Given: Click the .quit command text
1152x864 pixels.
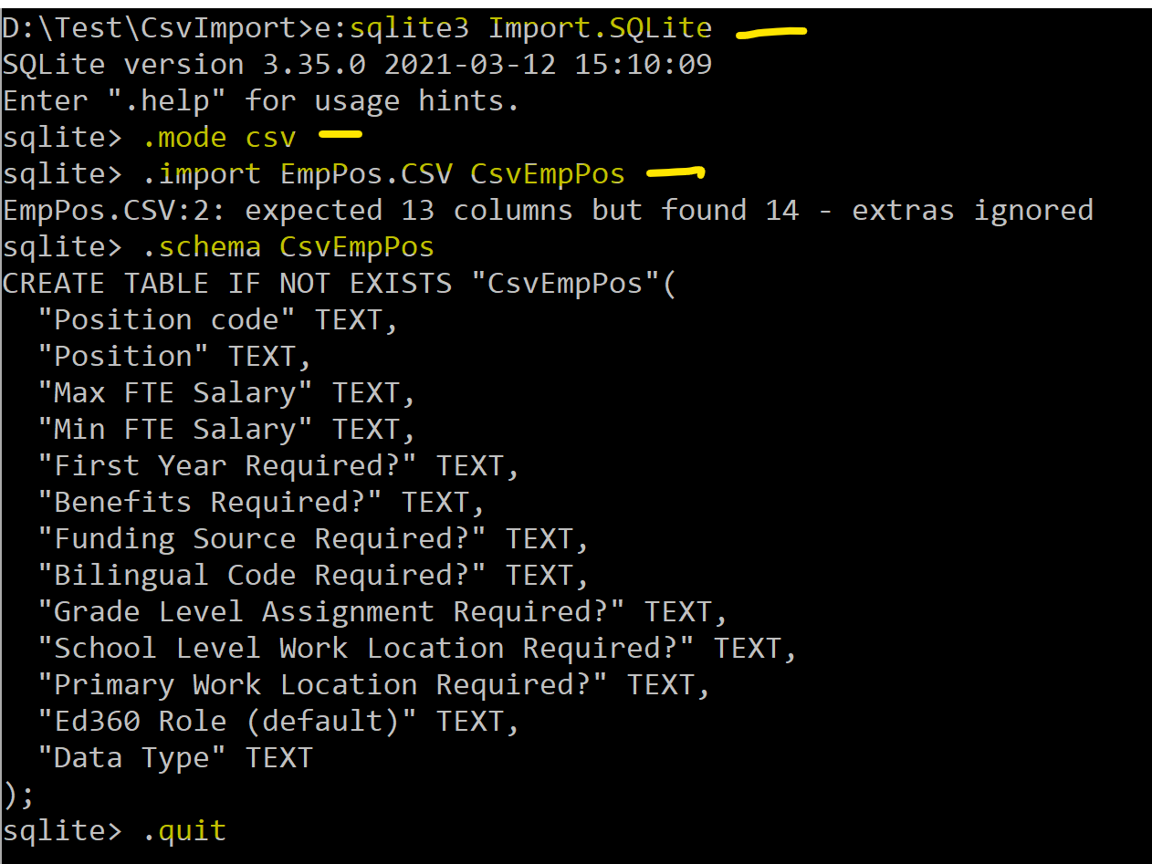Looking at the screenshot, I should pyautogui.click(x=183, y=831).
